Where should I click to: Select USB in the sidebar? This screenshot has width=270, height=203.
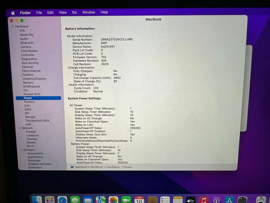click(28, 124)
